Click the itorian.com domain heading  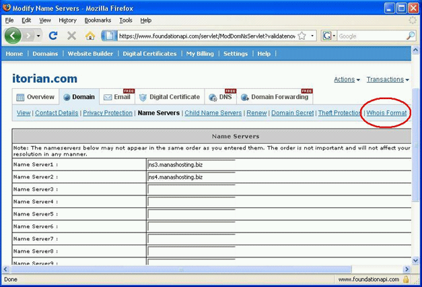click(x=44, y=78)
